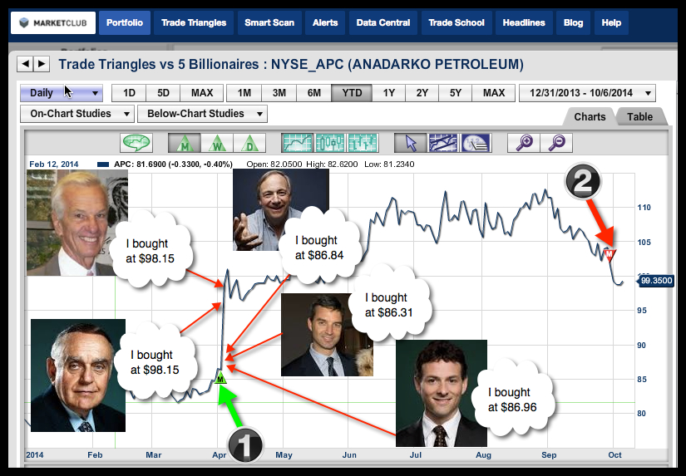Screen dimensions: 686x476
Task: Toggle the Monthly Trade Triangle button
Action: (x=185, y=143)
